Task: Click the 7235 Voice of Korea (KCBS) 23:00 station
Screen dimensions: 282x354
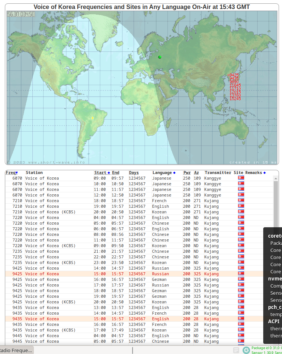Action: click(50, 262)
